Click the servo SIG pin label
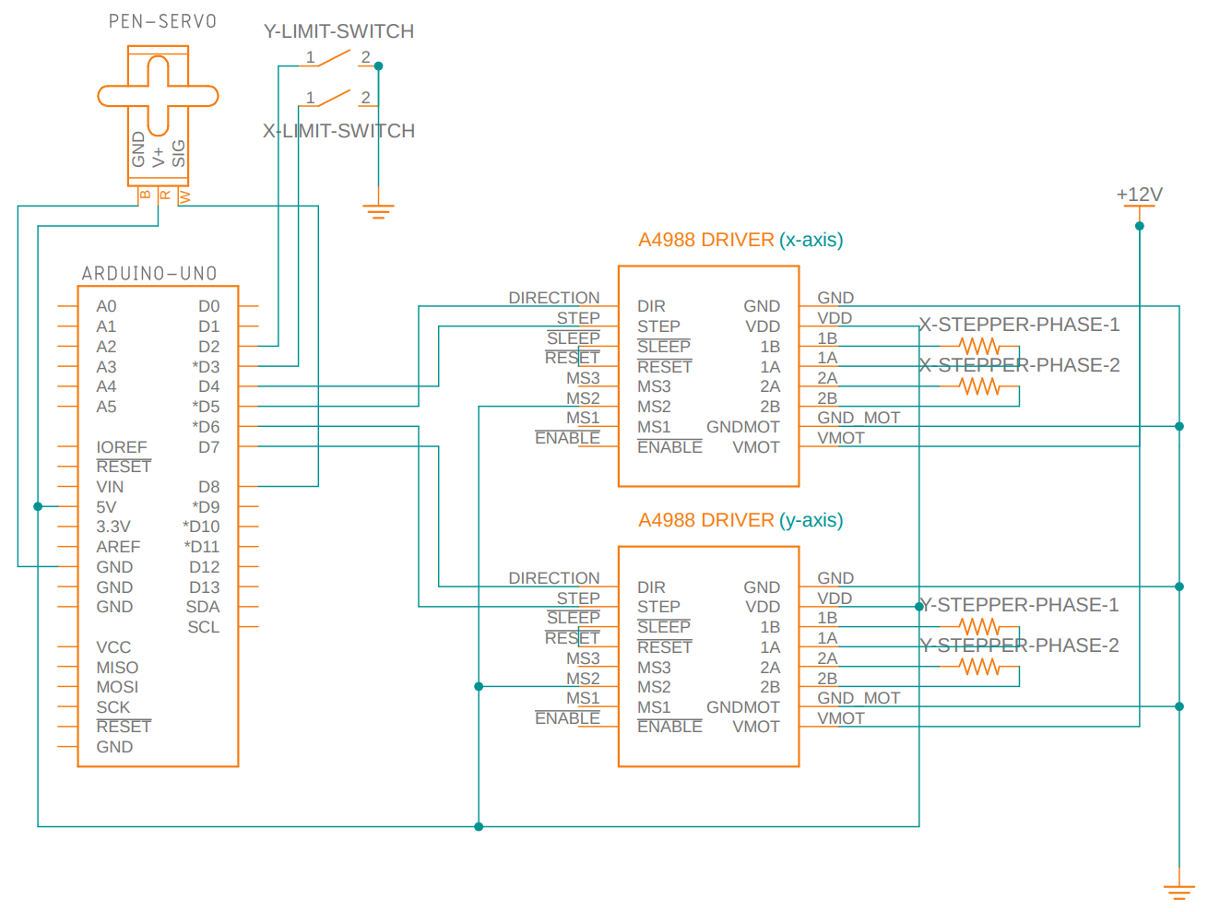 pos(179,153)
